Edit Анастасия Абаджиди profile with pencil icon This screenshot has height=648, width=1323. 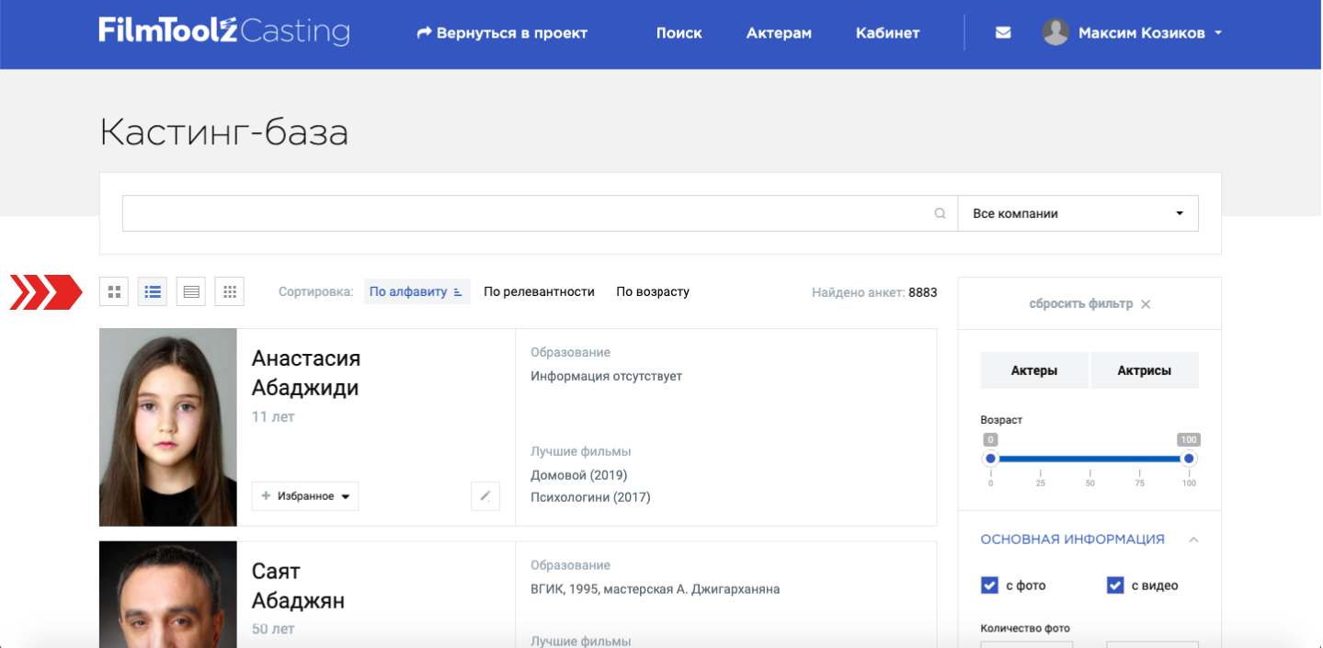(485, 495)
